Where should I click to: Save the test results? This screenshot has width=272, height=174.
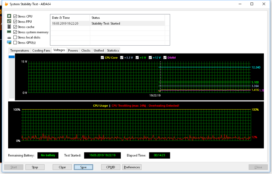83,167
